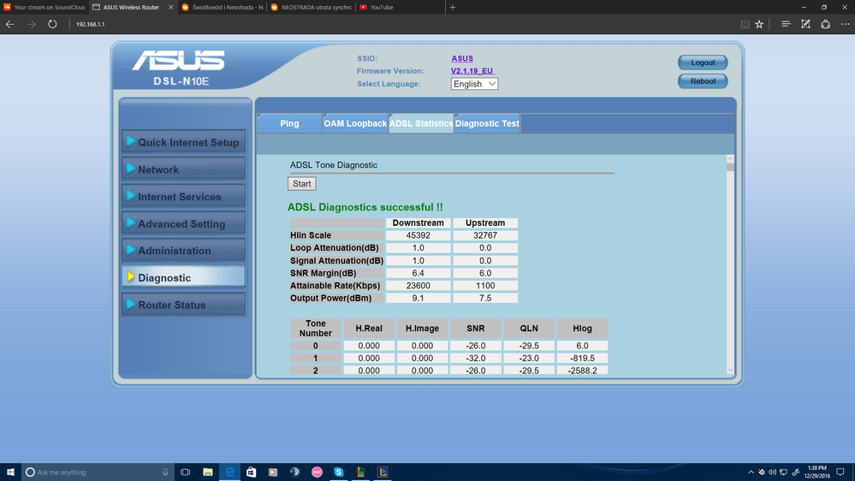Open Edge more actions ellipsis menu
Viewport: 855px width, 481px height.
(845, 24)
